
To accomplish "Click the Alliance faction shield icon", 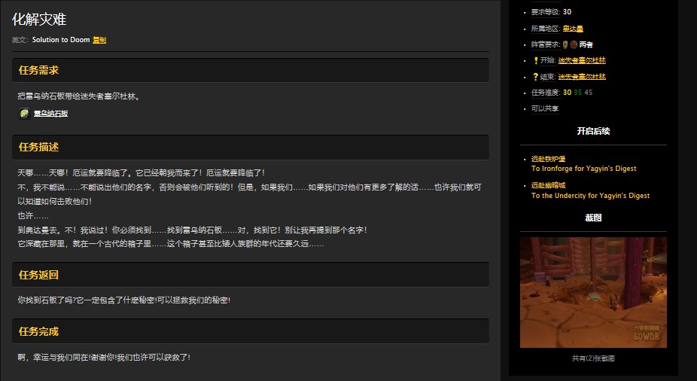I will (x=565, y=44).
